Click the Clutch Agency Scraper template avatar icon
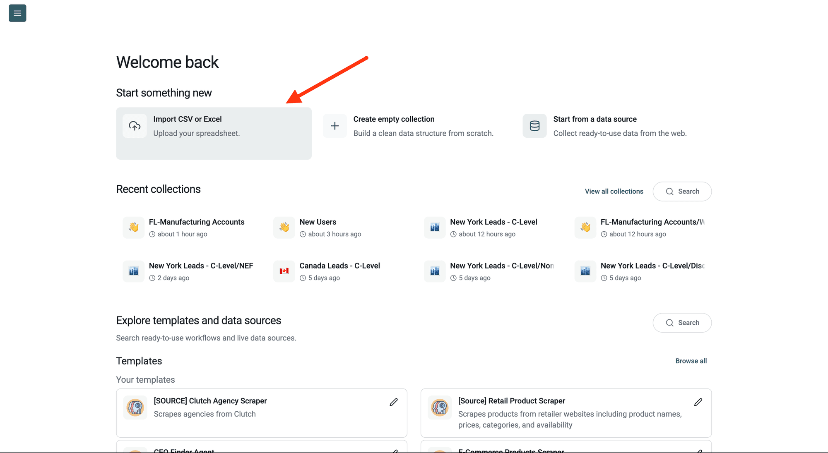The image size is (828, 453). coord(135,407)
